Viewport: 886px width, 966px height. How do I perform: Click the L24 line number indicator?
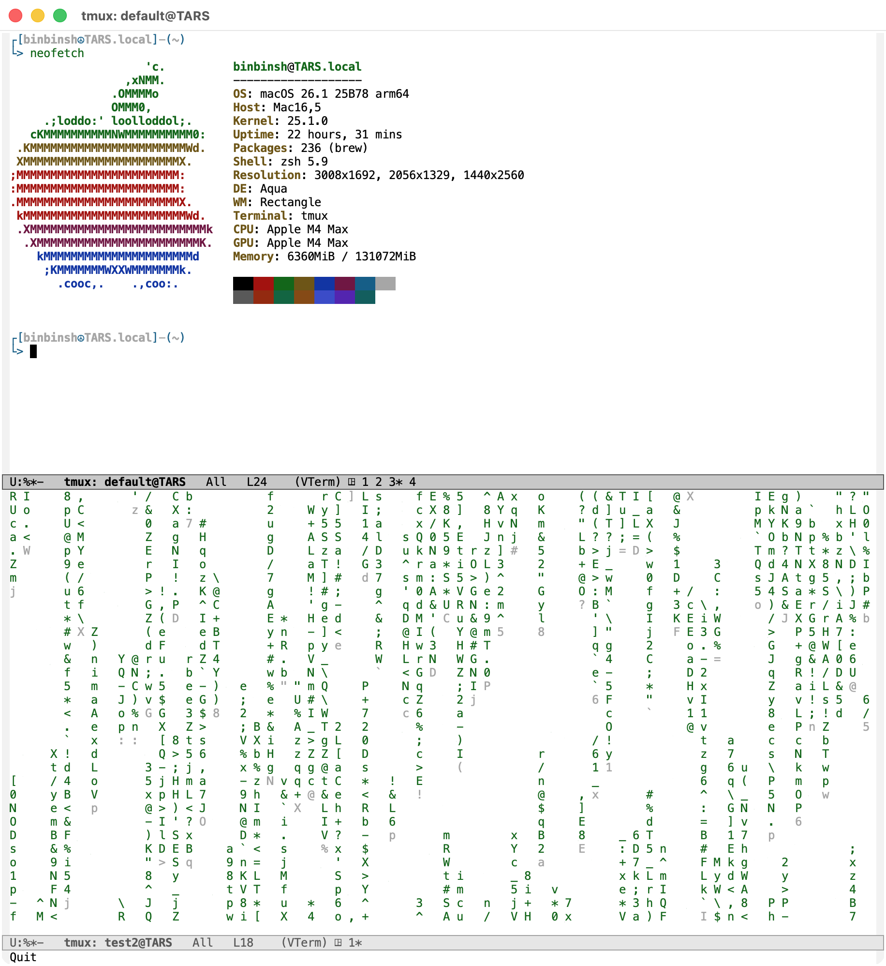(257, 482)
